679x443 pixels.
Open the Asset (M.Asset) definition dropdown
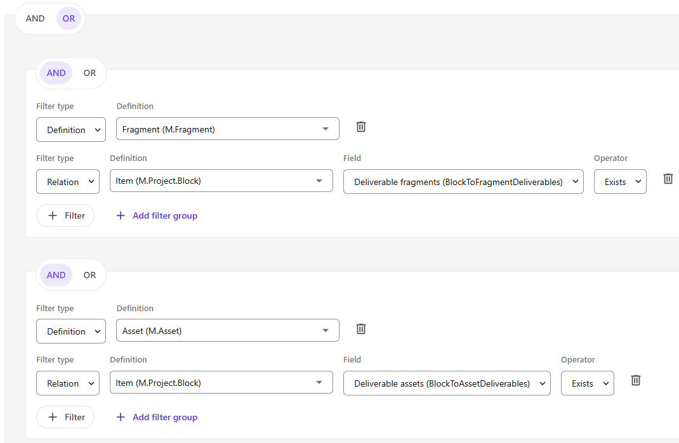pyautogui.click(x=228, y=331)
